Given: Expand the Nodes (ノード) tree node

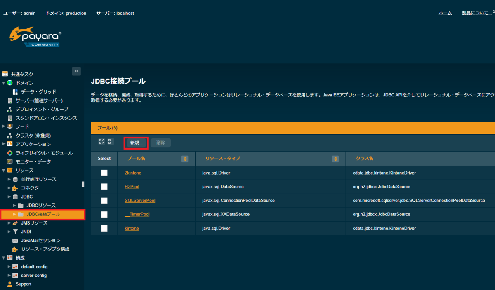Looking at the screenshot, I should tap(4, 126).
